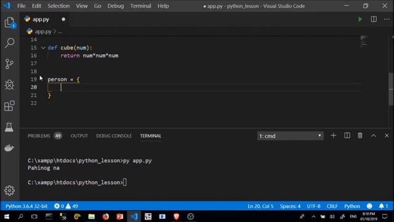
Task: Open the Extensions view
Action: click(10, 106)
